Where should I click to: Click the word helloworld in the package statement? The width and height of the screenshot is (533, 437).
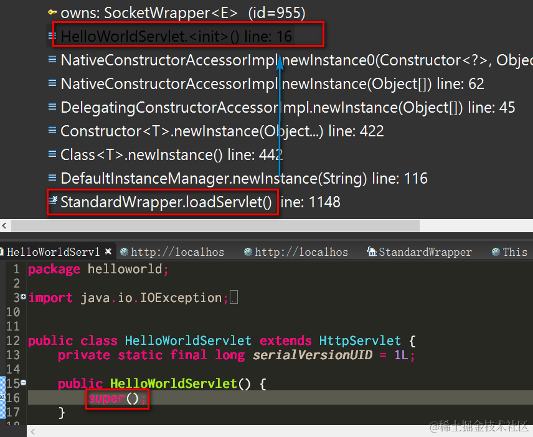pos(125,269)
